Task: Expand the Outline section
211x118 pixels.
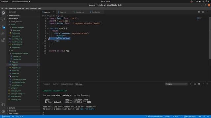Action: tap(23, 108)
